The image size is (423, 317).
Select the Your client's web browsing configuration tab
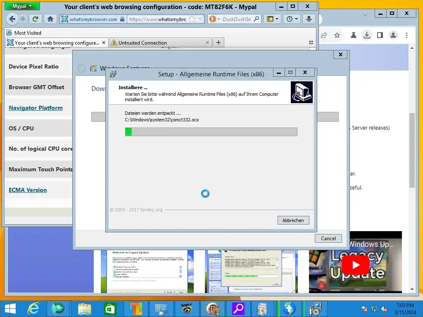(x=57, y=43)
